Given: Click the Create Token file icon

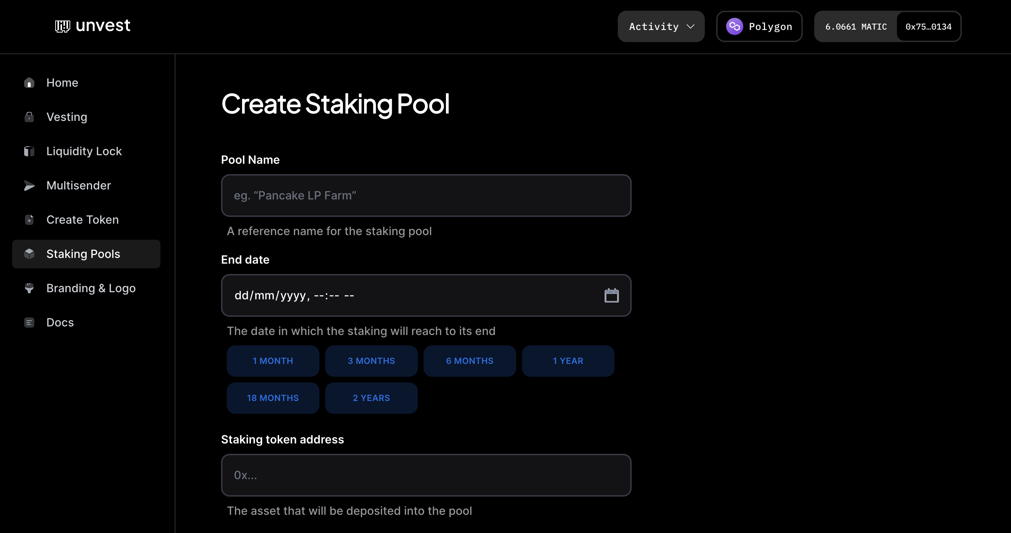Looking at the screenshot, I should (29, 219).
